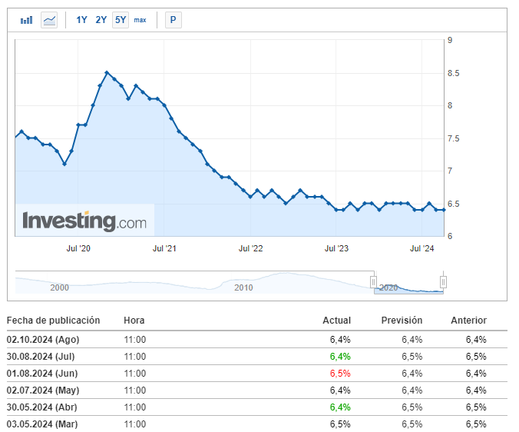Click red 6,5% actual value for Jun
This screenshot has height=432, width=519.
point(340,374)
